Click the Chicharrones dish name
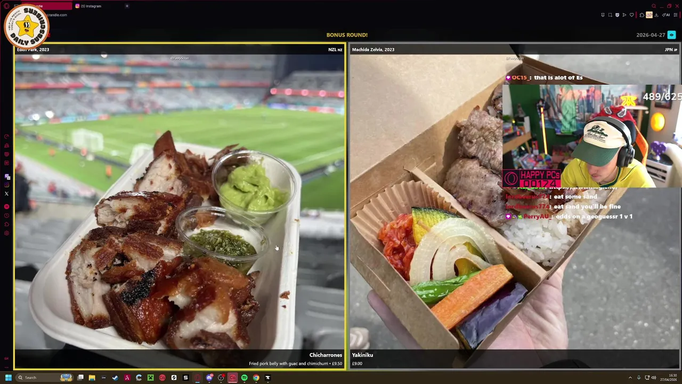This screenshot has height=384, width=682. click(326, 355)
